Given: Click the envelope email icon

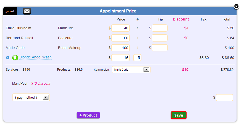Looking at the screenshot, I should (27, 11).
